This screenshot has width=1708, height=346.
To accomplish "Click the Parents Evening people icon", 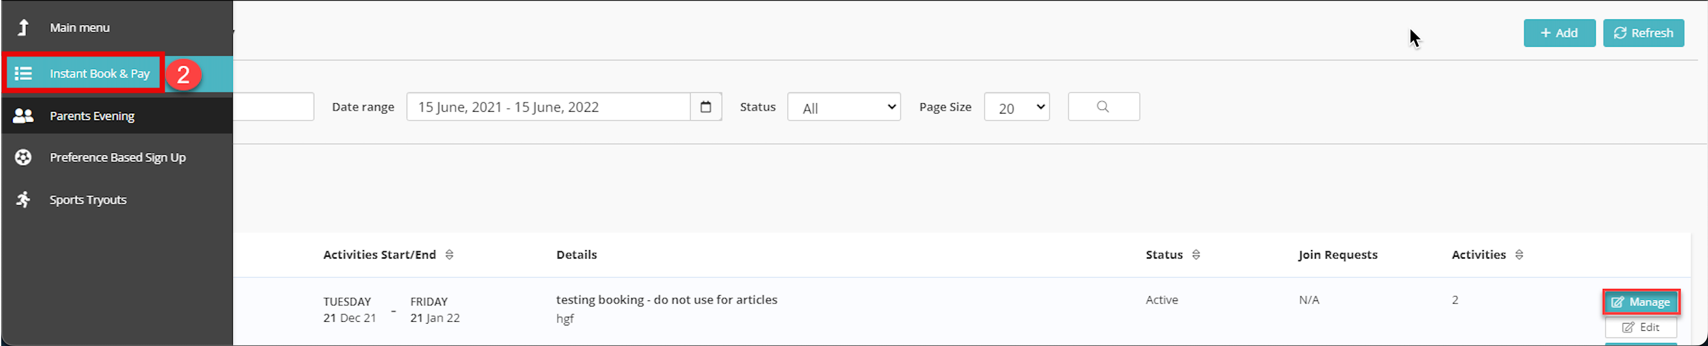I will [23, 116].
